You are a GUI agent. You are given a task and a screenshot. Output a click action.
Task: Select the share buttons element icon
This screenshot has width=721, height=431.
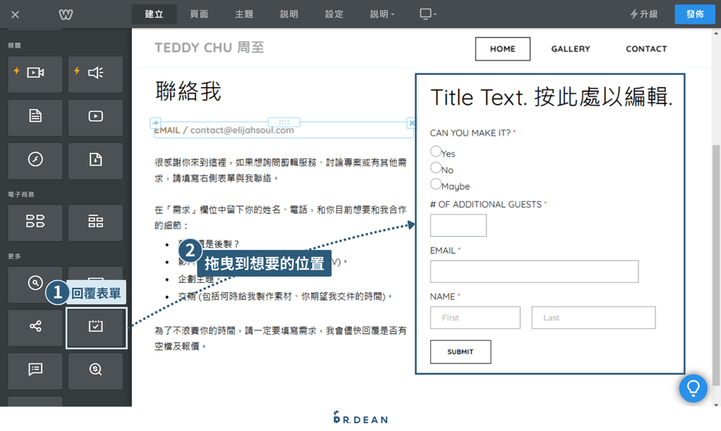(x=35, y=327)
